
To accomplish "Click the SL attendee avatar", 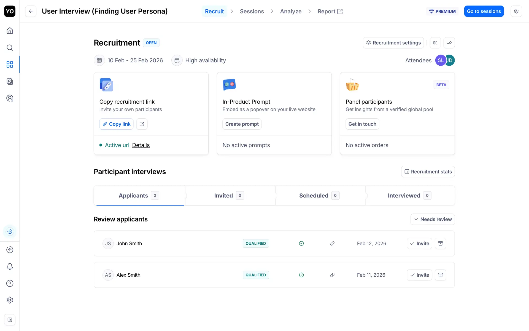I will point(440,60).
